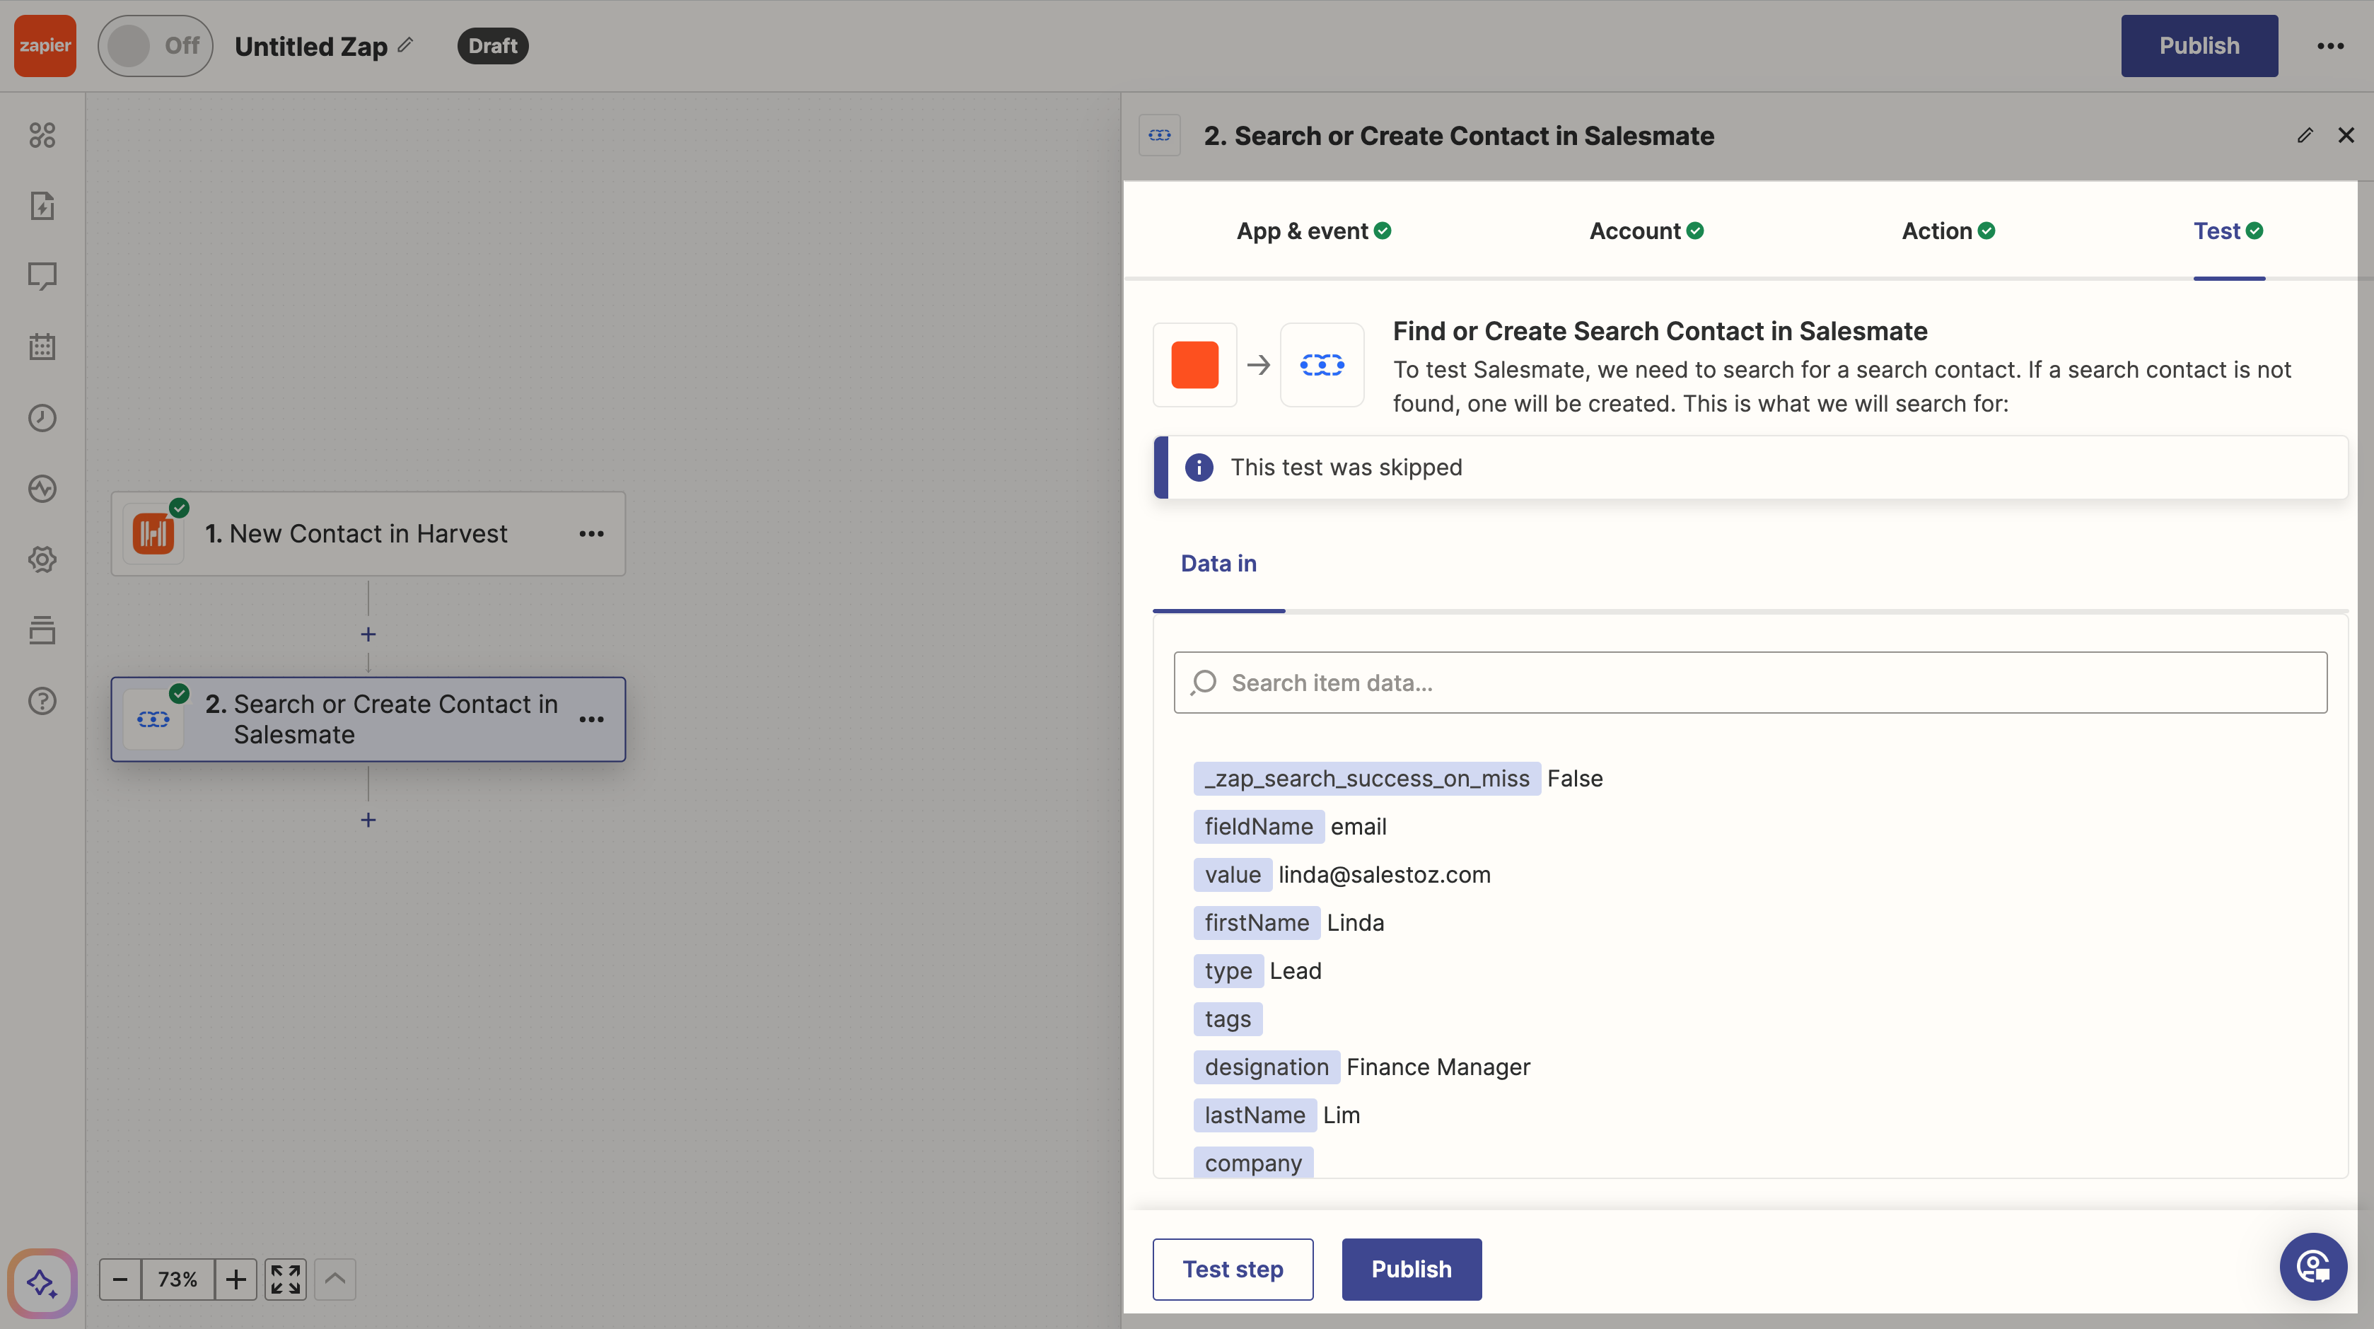2374x1329 pixels.
Task: Click the panel bottom Publish button
Action: point(1411,1269)
